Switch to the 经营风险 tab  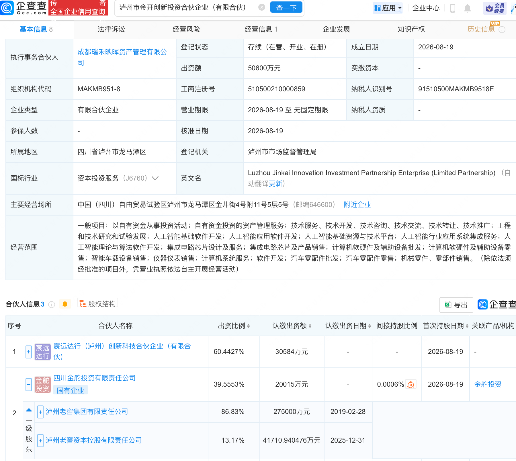point(186,29)
